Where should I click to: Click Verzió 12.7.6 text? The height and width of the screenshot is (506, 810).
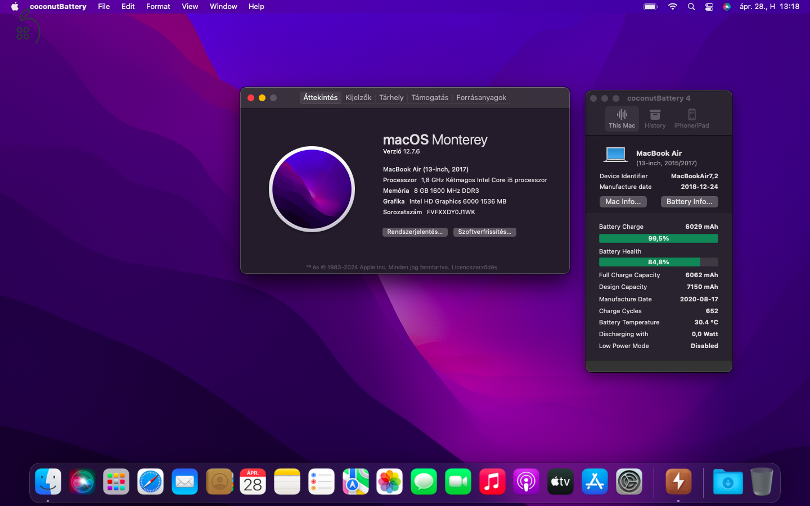[x=402, y=152]
